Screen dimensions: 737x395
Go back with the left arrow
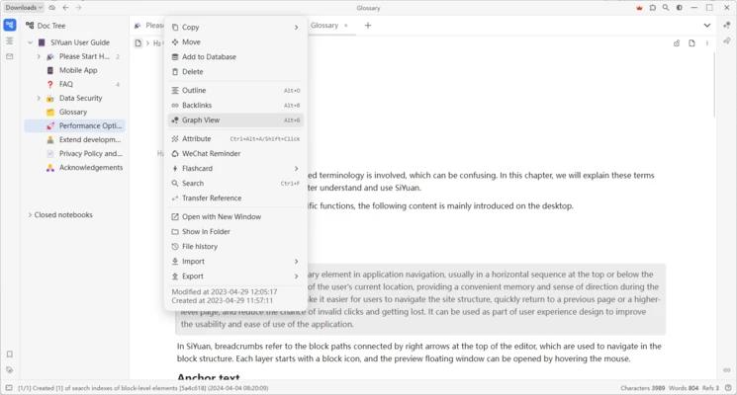(x=65, y=8)
